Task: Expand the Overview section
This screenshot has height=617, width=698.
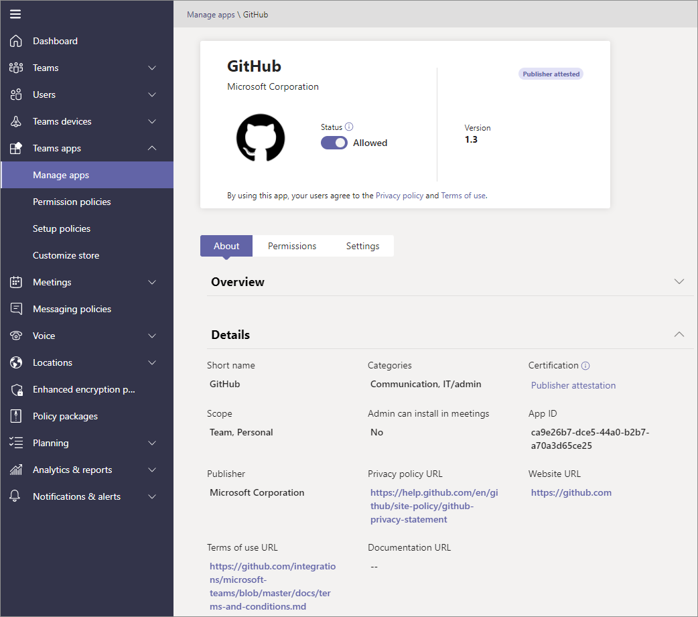Action: [x=679, y=281]
